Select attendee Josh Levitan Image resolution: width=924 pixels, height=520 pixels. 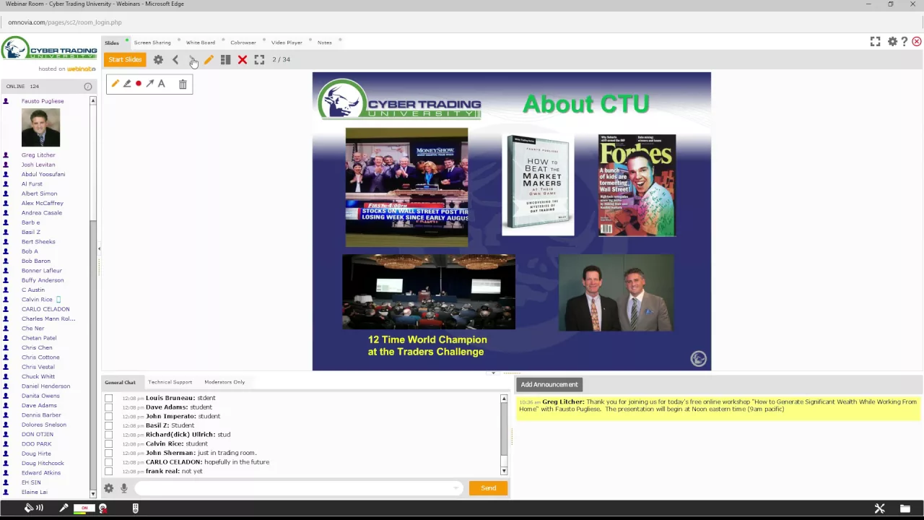[x=38, y=165]
